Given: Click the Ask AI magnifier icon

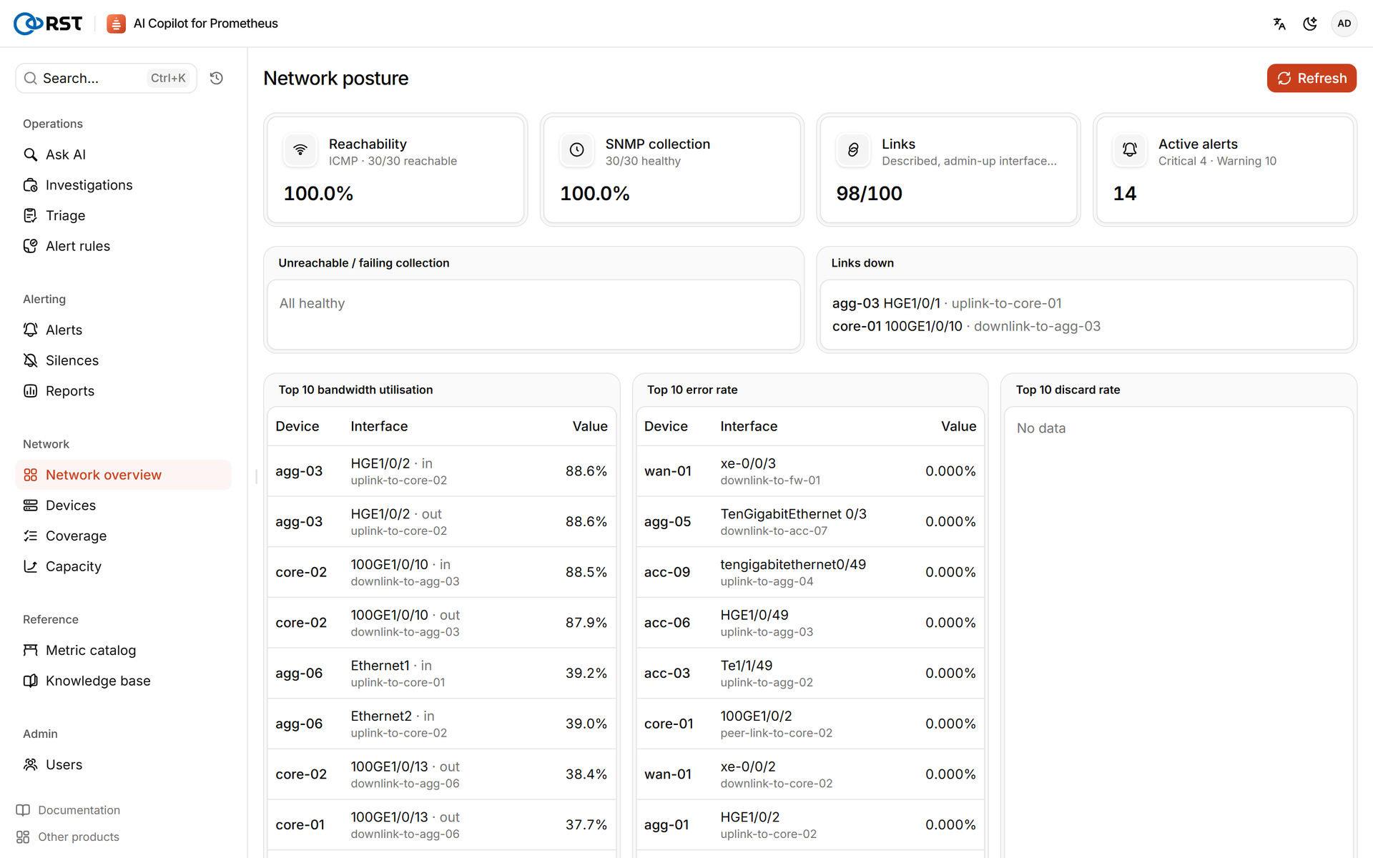Looking at the screenshot, I should coord(30,154).
